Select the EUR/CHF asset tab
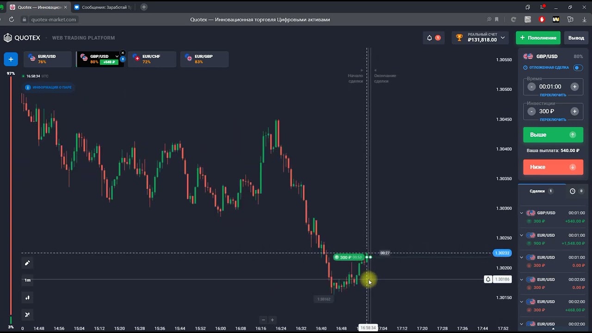Viewport: 592px width, 333px height. 152,59
